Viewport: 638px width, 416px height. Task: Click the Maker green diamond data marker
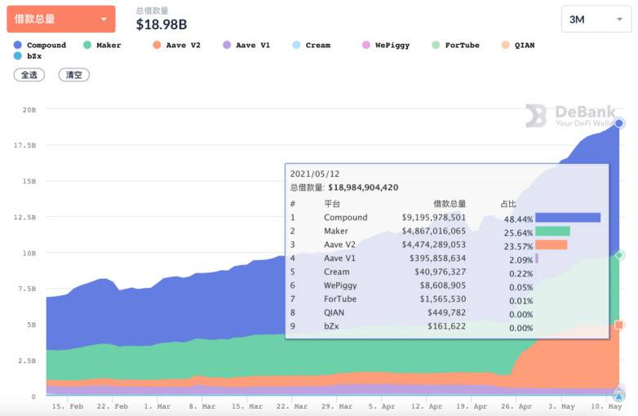[619, 255]
